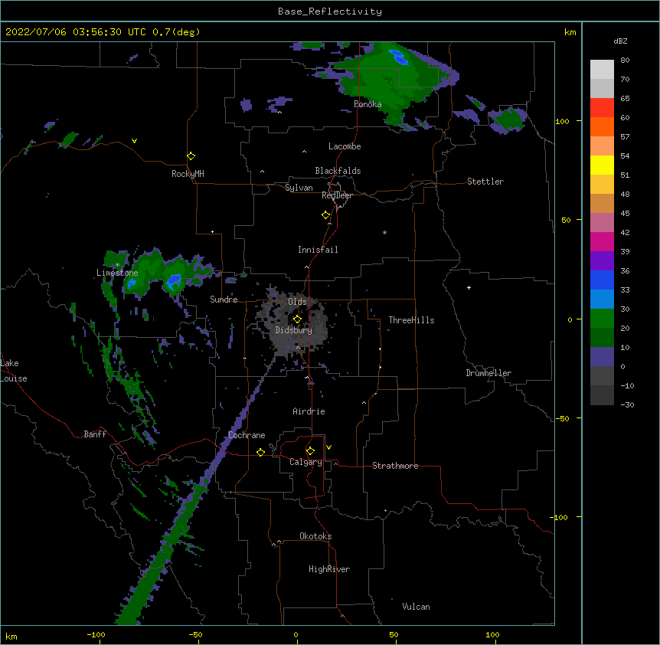Click the RockyMH town label
660x645 pixels.
click(x=188, y=174)
